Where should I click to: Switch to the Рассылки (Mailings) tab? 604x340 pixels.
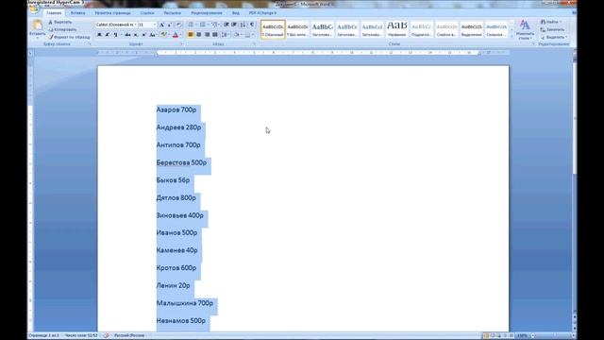(172, 12)
